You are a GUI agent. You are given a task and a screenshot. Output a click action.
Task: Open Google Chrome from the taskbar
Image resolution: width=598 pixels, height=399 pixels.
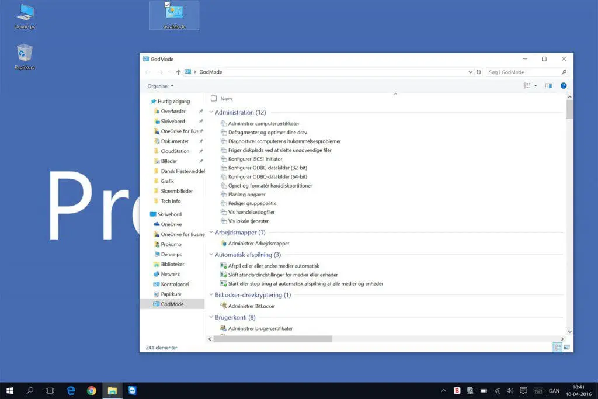(x=91, y=391)
